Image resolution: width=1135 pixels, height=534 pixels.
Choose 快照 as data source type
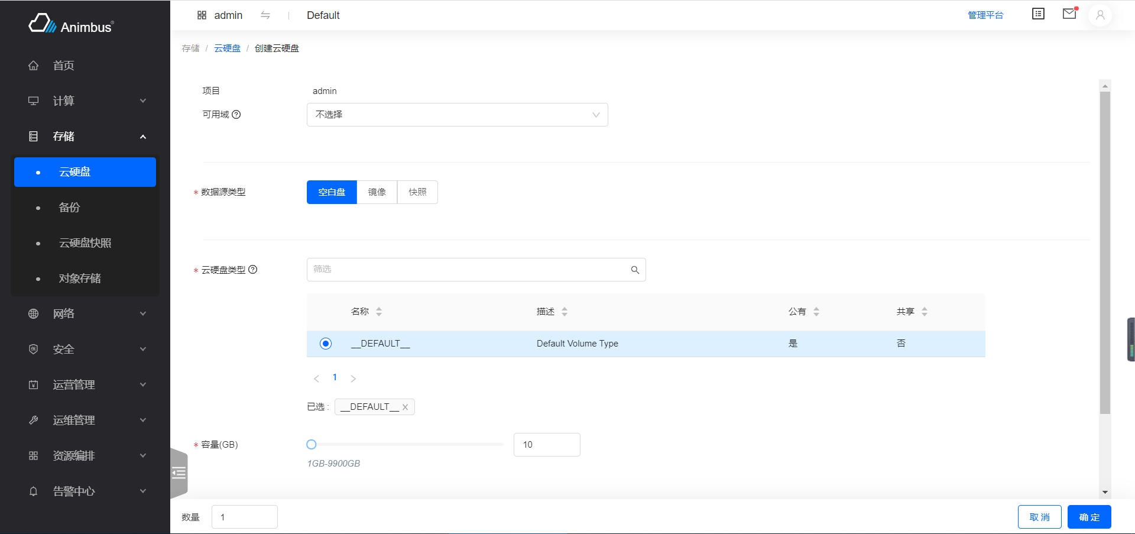pyautogui.click(x=417, y=192)
